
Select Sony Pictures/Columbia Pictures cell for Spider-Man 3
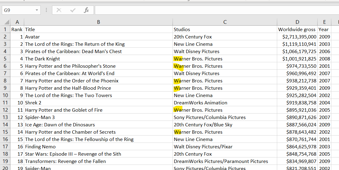pos(225,118)
